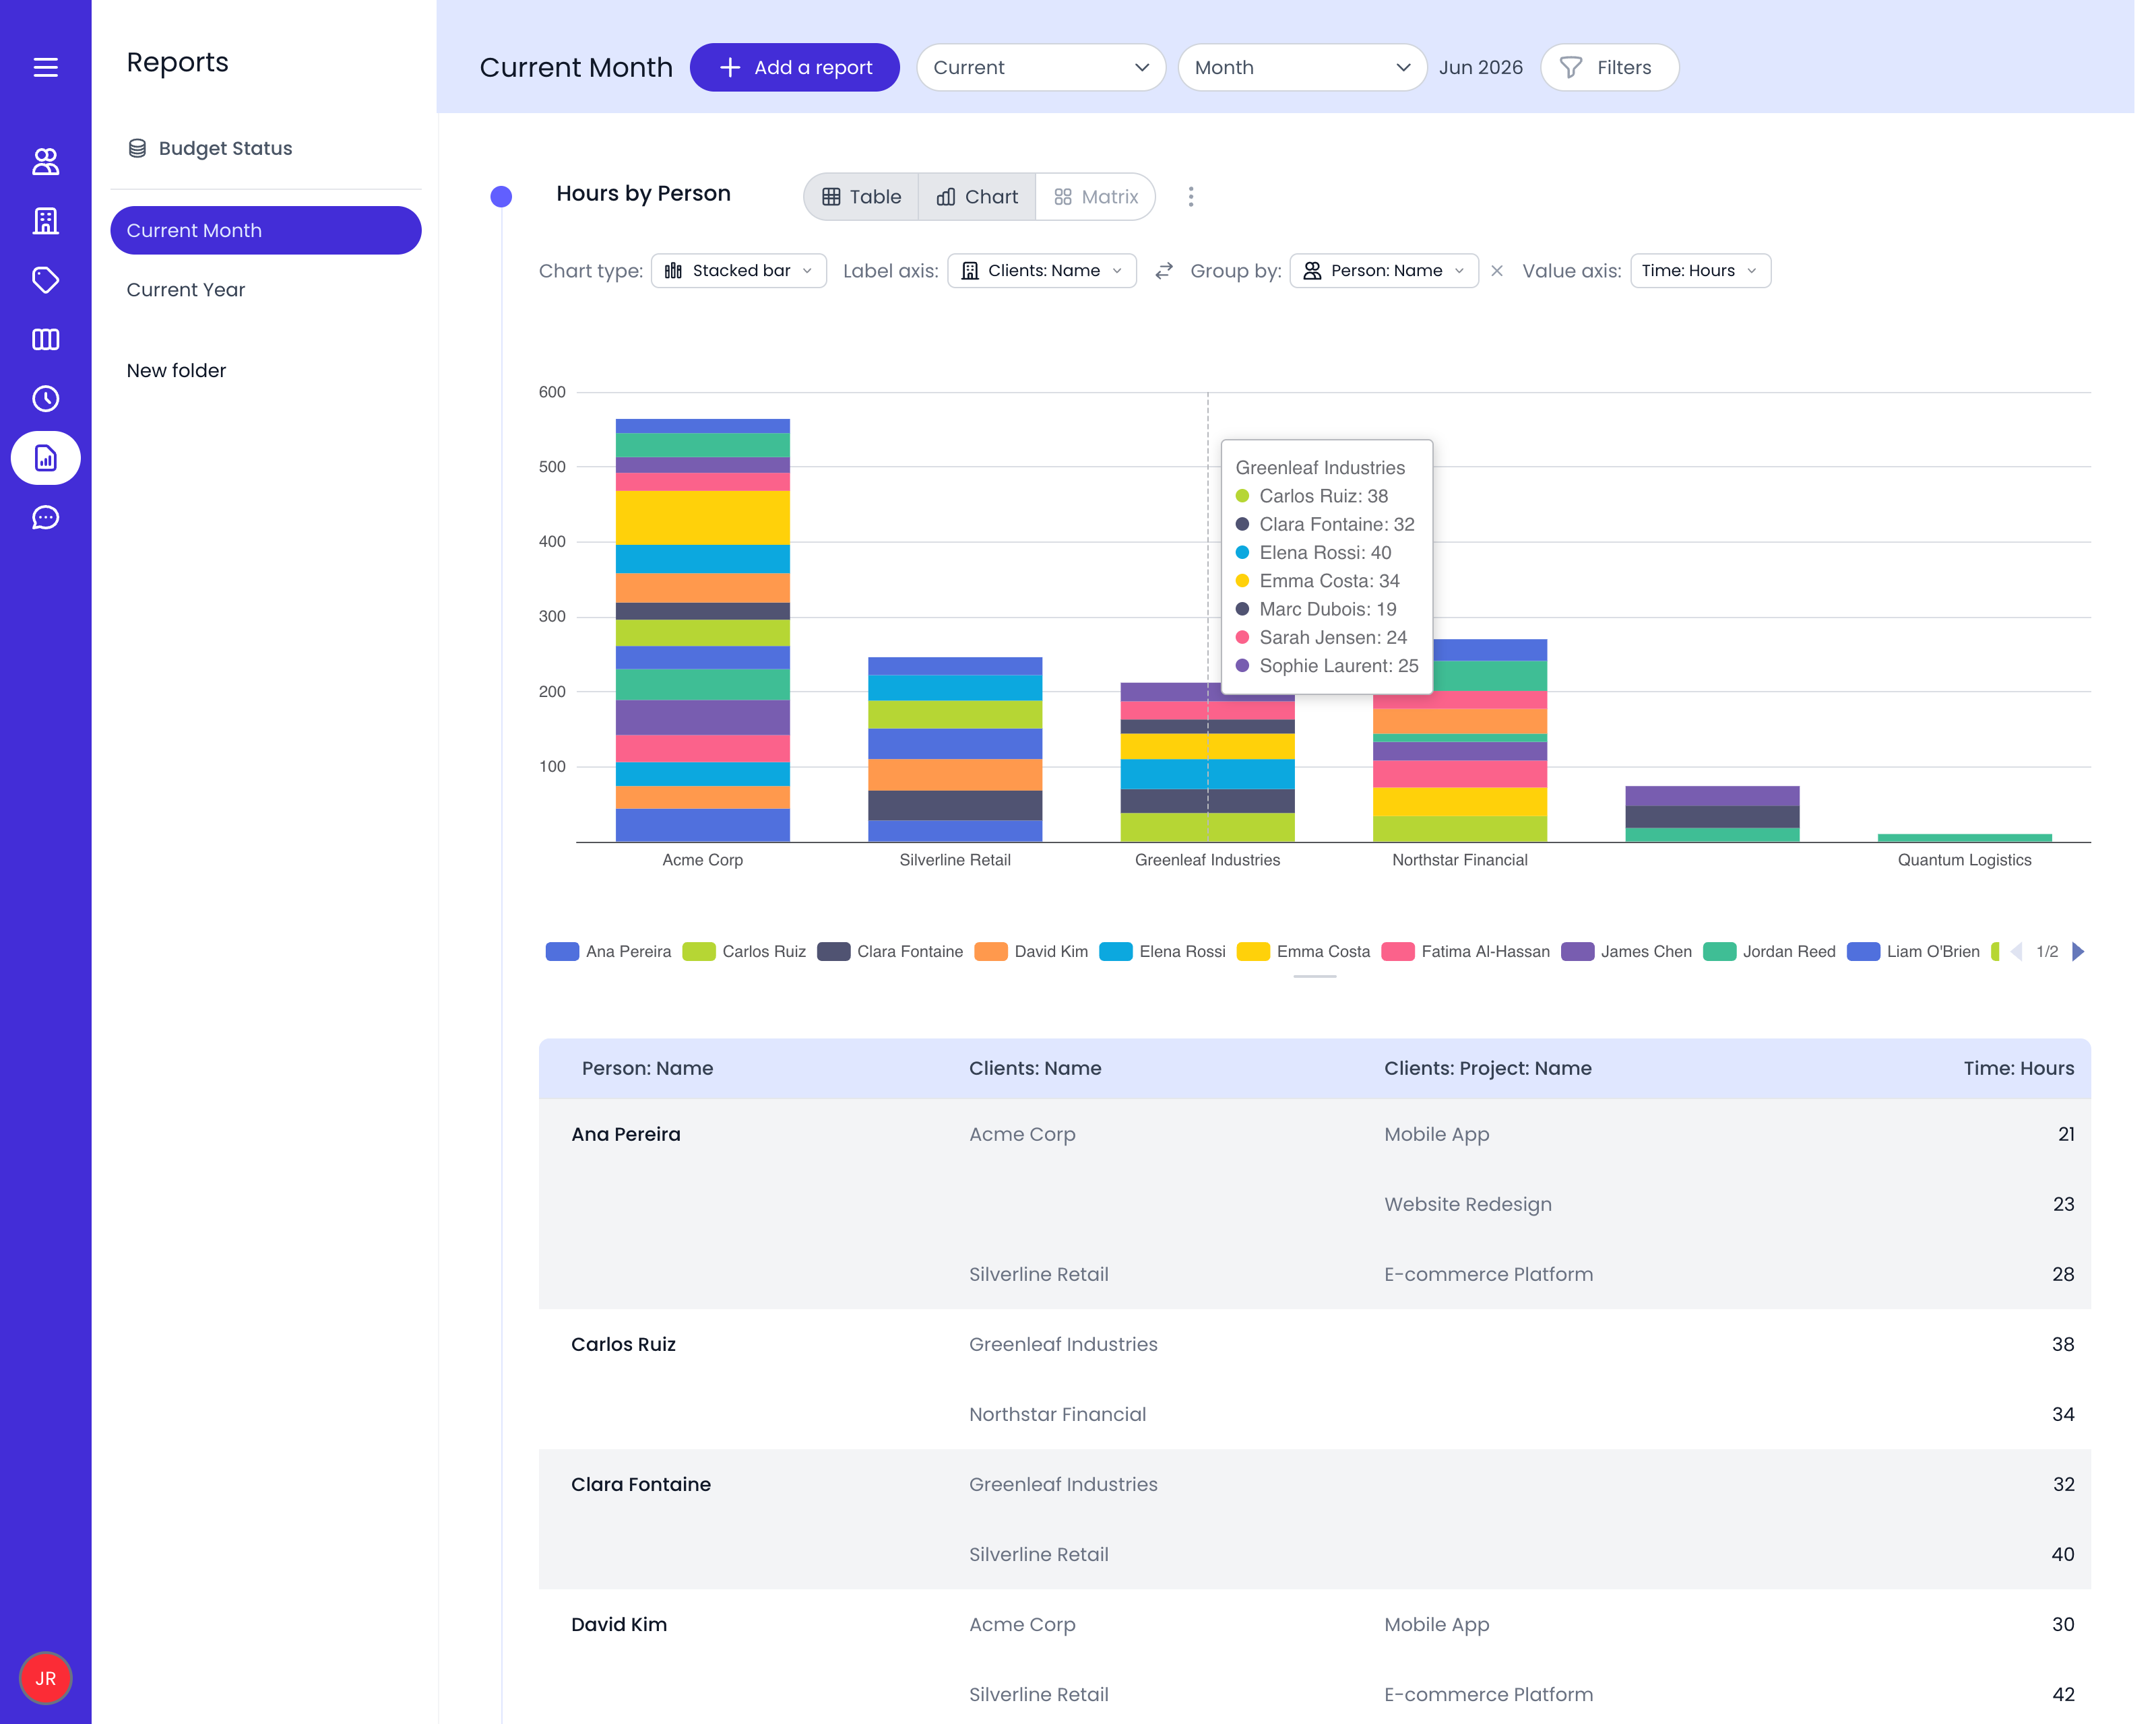Select David Kim in the table
The image size is (2156, 1724).
[x=618, y=1624]
